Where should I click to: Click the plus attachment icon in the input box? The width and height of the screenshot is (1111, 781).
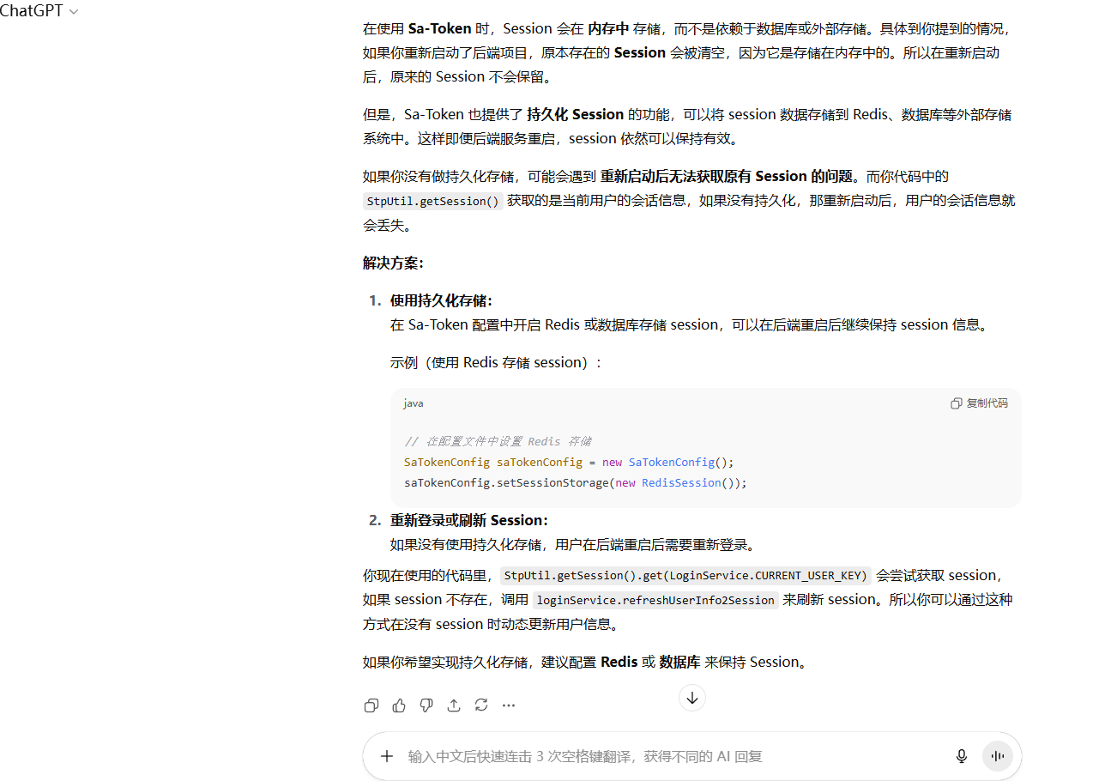tap(387, 756)
